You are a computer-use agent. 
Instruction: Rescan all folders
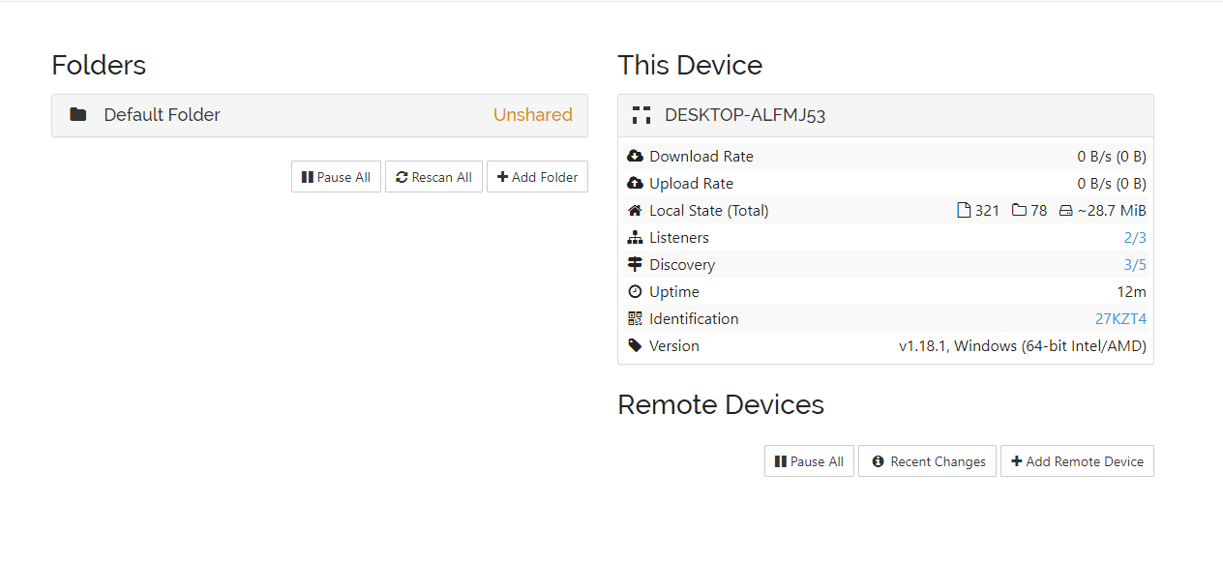click(x=433, y=177)
